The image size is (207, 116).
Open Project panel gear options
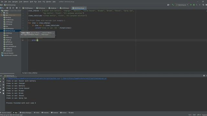(x=17, y=8)
